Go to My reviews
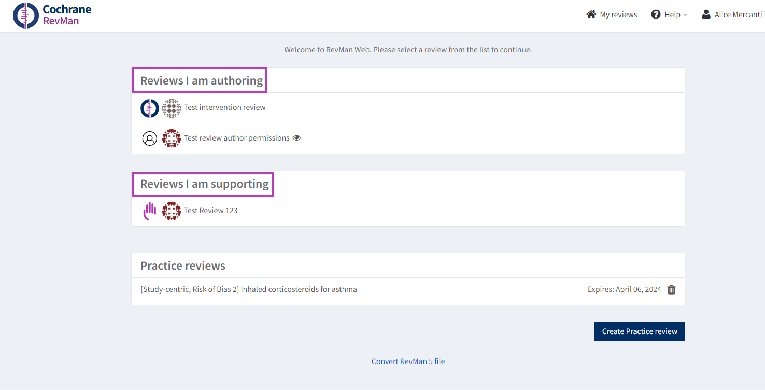 coord(618,15)
